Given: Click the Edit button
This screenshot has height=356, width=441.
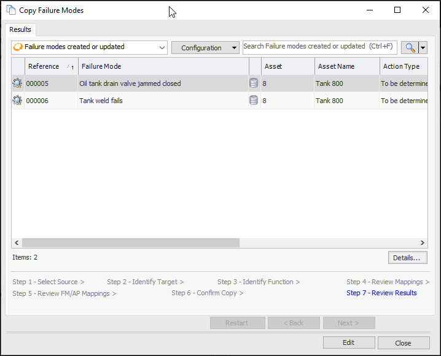Looking at the screenshot, I should coord(348,342).
